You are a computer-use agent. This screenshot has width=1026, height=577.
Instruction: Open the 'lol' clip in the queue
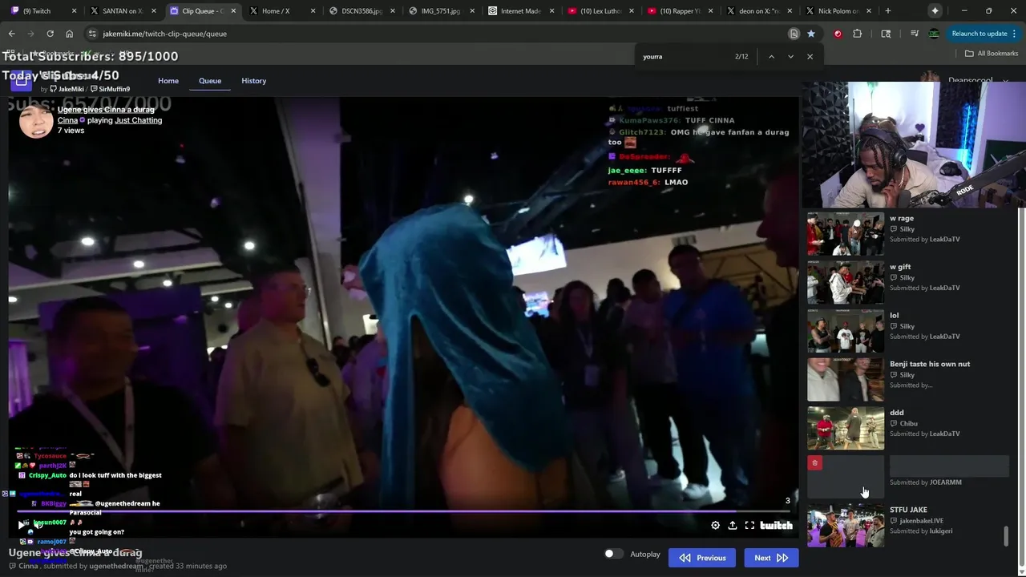coord(846,331)
